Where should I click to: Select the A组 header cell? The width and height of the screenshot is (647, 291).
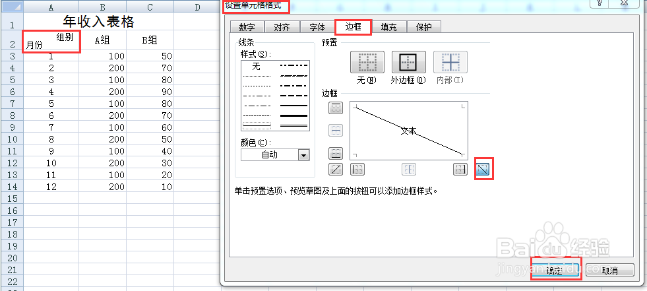tap(103, 40)
